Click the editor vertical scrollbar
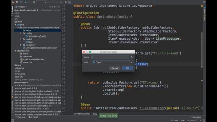 click(x=202, y=50)
